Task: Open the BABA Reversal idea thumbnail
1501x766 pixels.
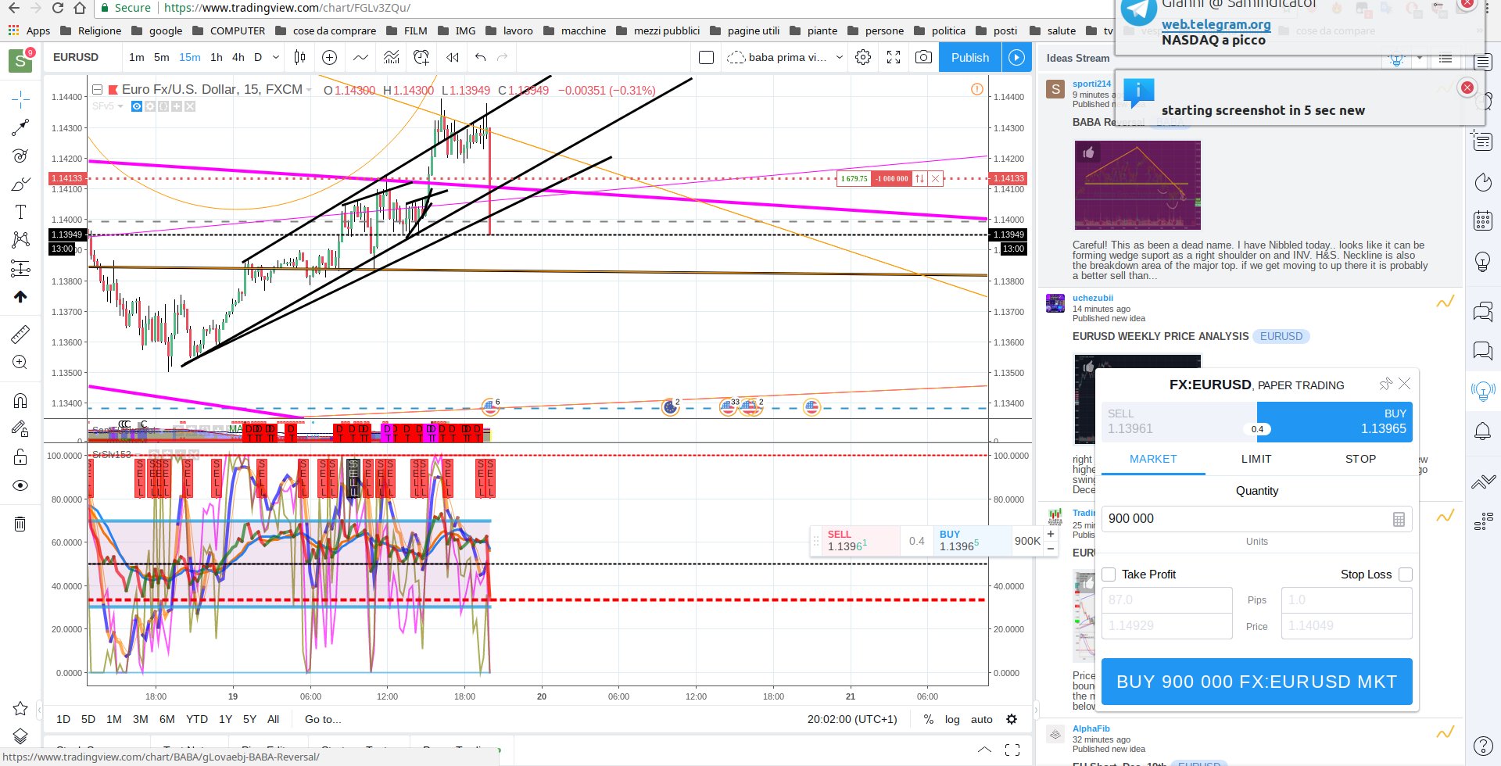Action: click(x=1137, y=185)
